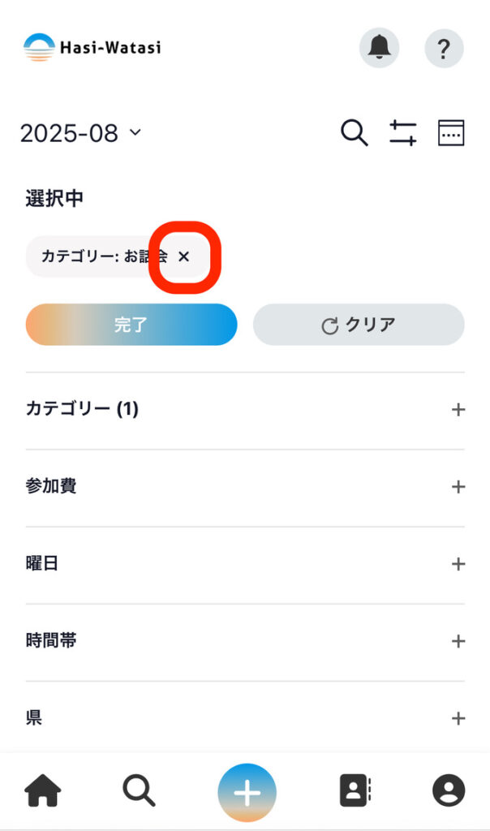Click the Hasi-Watasi logo
Screen dimensions: 490x831
coord(92,48)
